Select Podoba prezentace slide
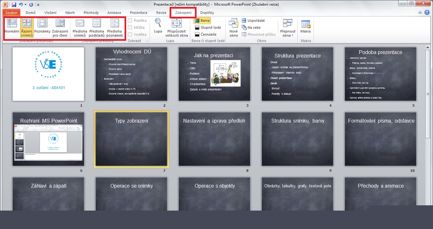Viewport: 433px width, 229px height. (381, 74)
